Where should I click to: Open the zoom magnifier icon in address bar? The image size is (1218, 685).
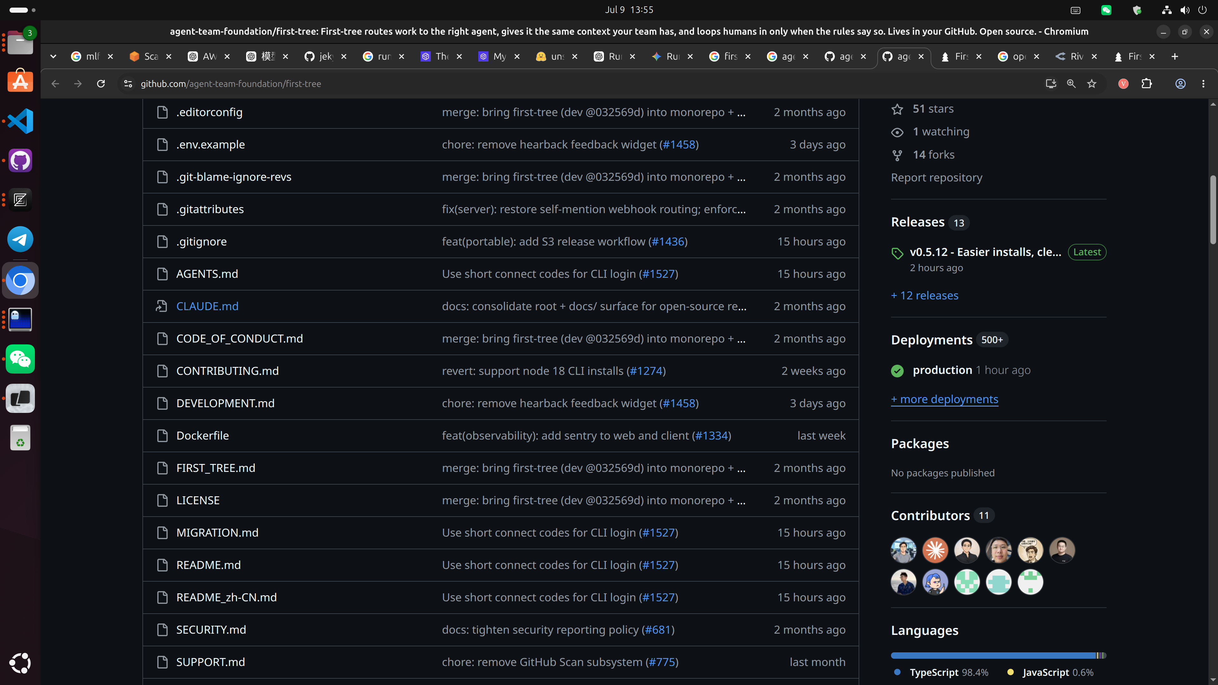[x=1071, y=84]
